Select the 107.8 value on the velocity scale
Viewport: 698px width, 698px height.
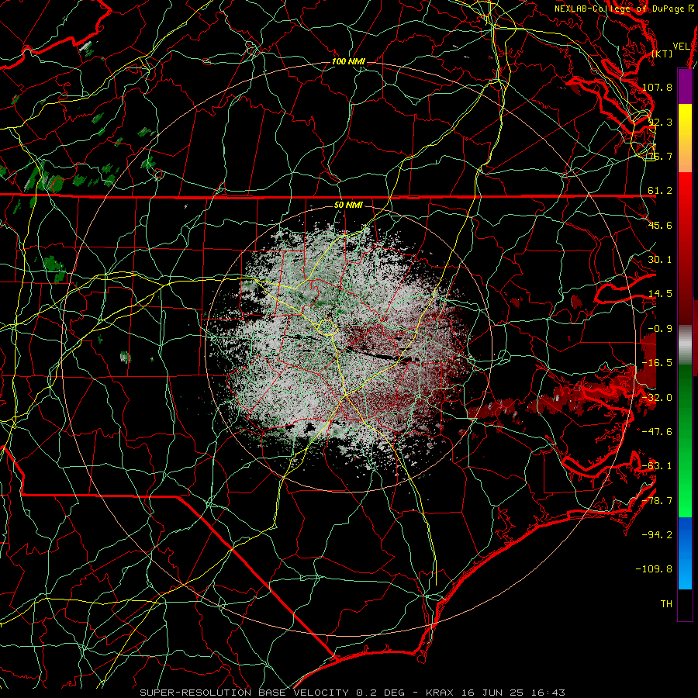[x=657, y=87]
